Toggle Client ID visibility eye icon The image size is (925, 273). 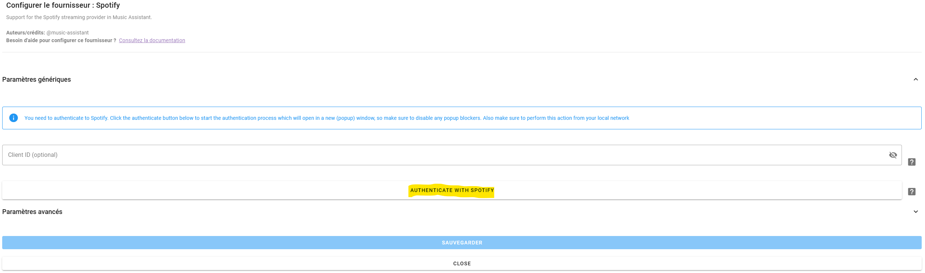click(x=893, y=155)
